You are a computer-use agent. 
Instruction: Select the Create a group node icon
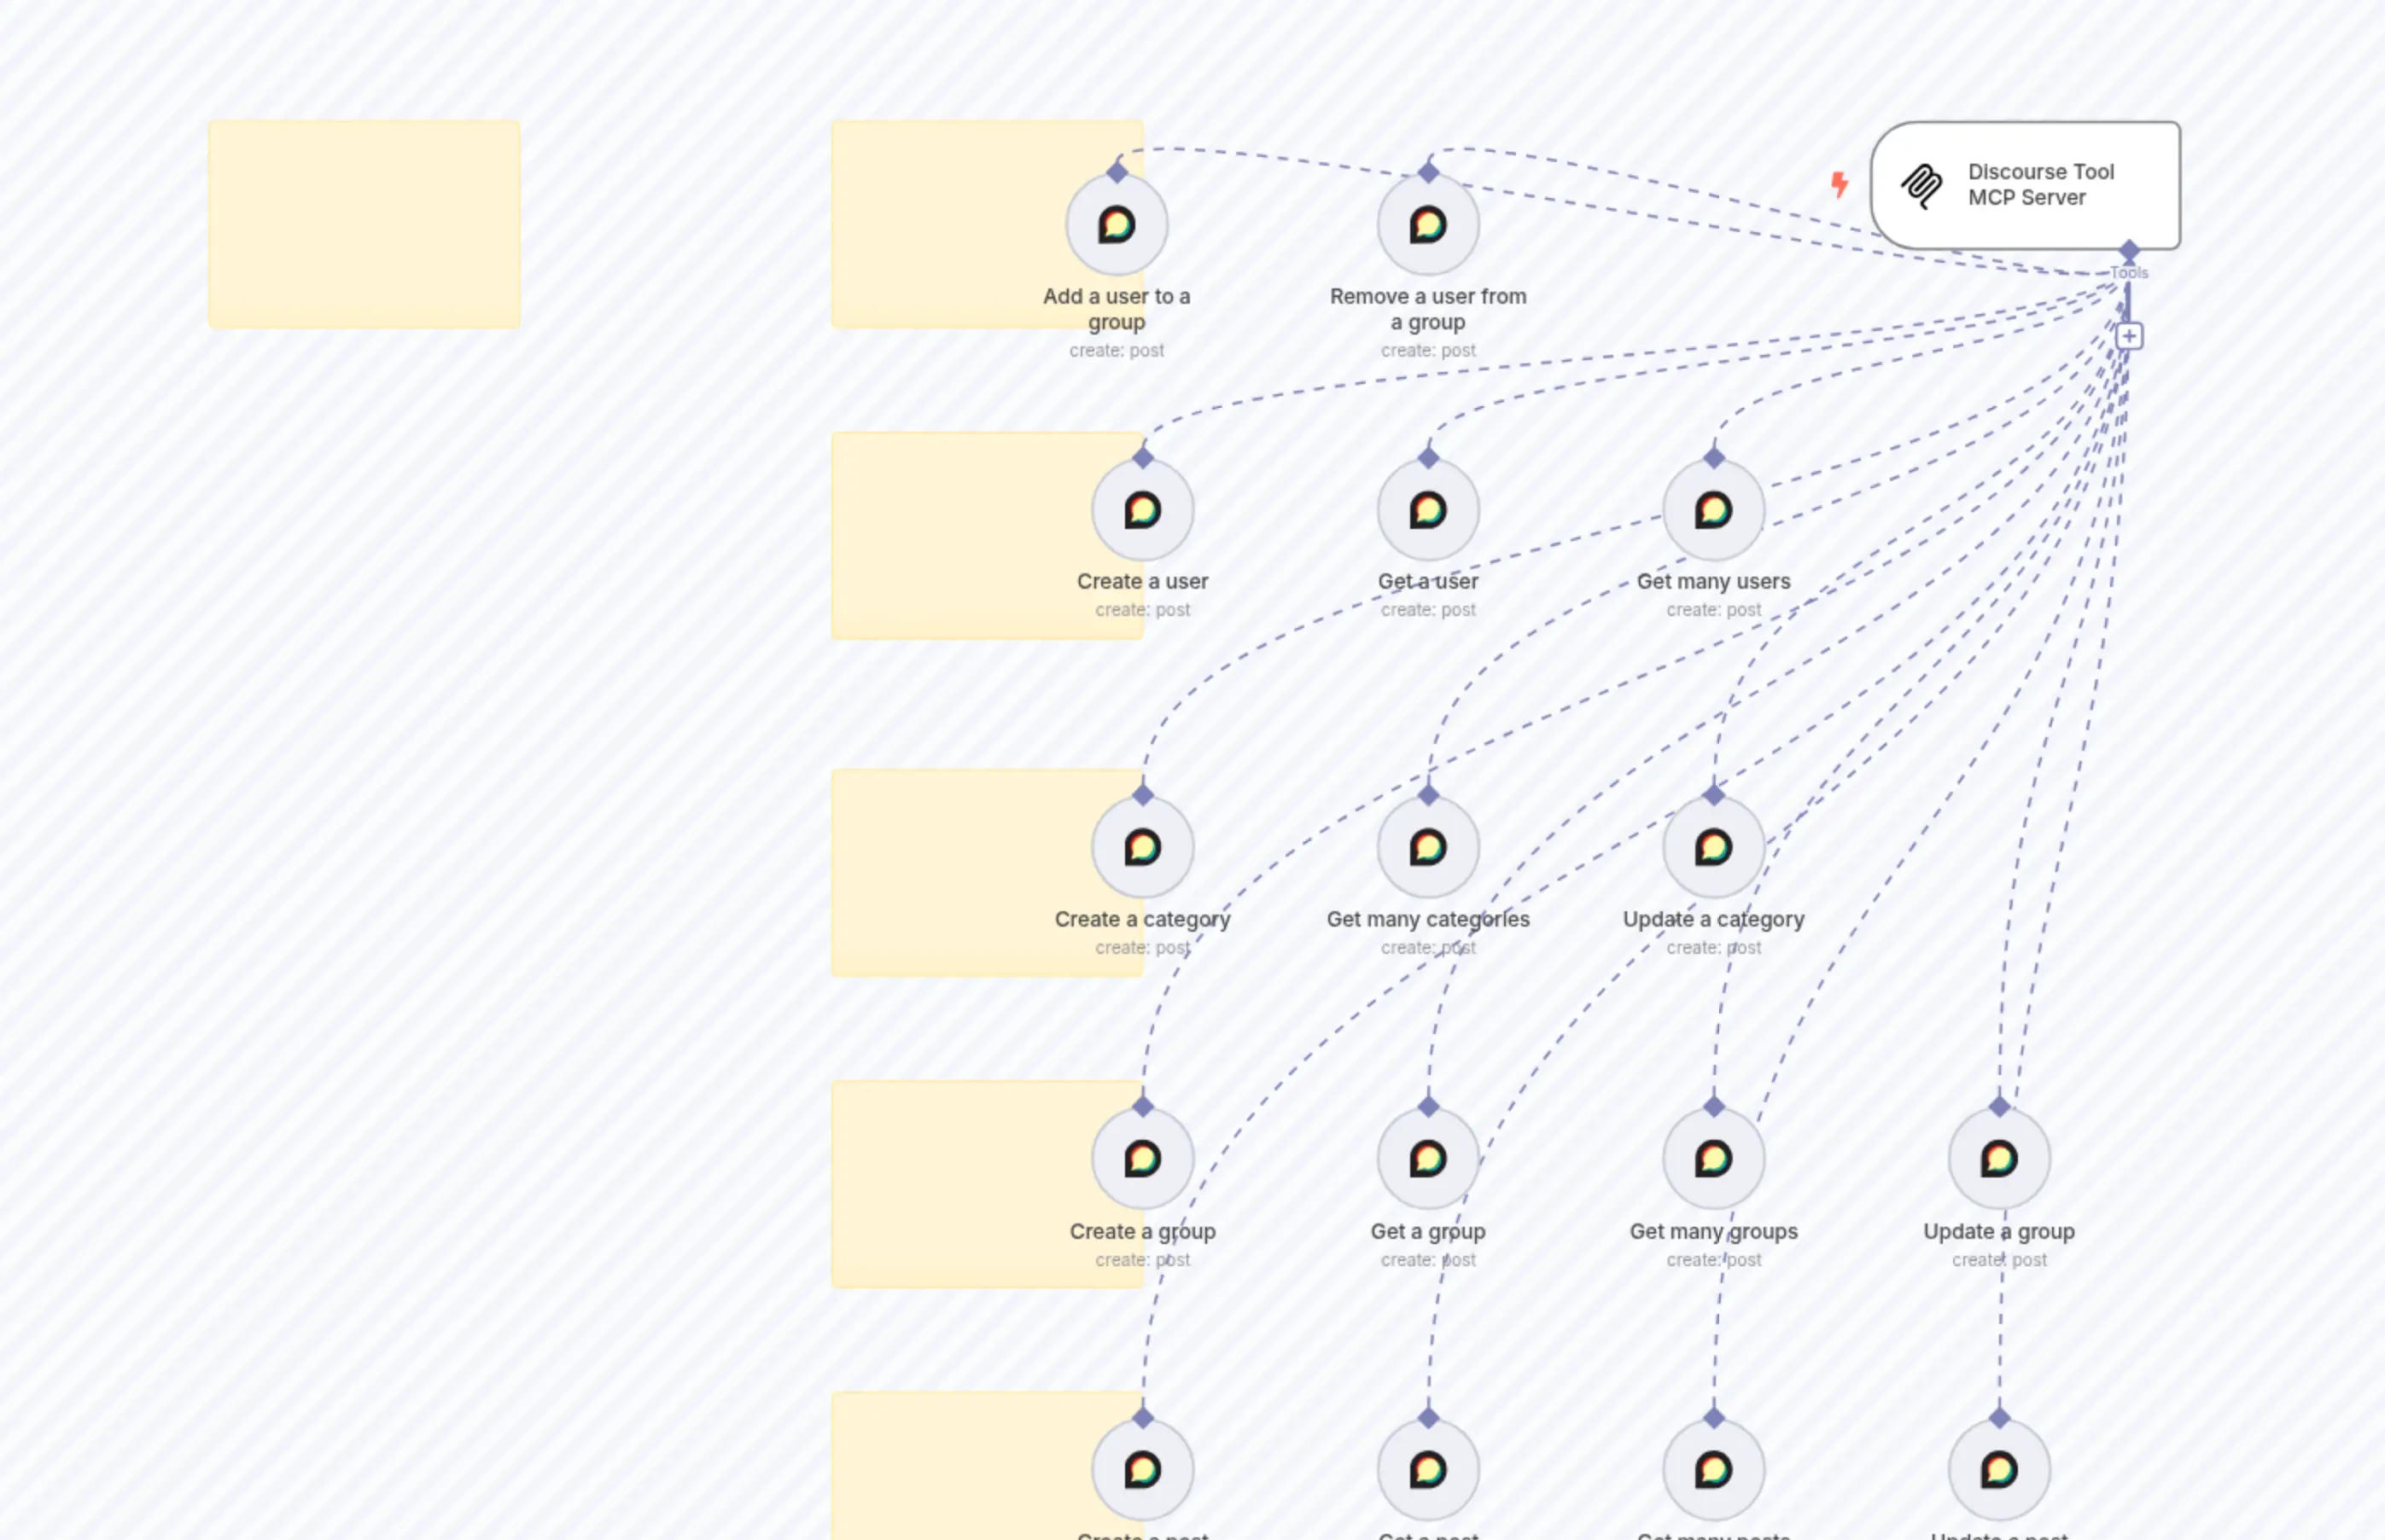tap(1142, 1158)
